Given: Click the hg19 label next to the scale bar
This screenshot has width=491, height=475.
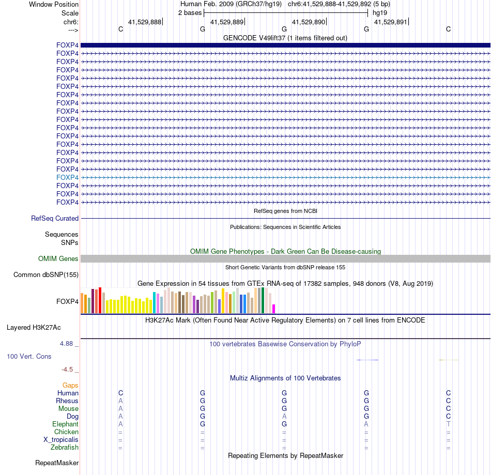Looking at the screenshot, I should tap(380, 13).
